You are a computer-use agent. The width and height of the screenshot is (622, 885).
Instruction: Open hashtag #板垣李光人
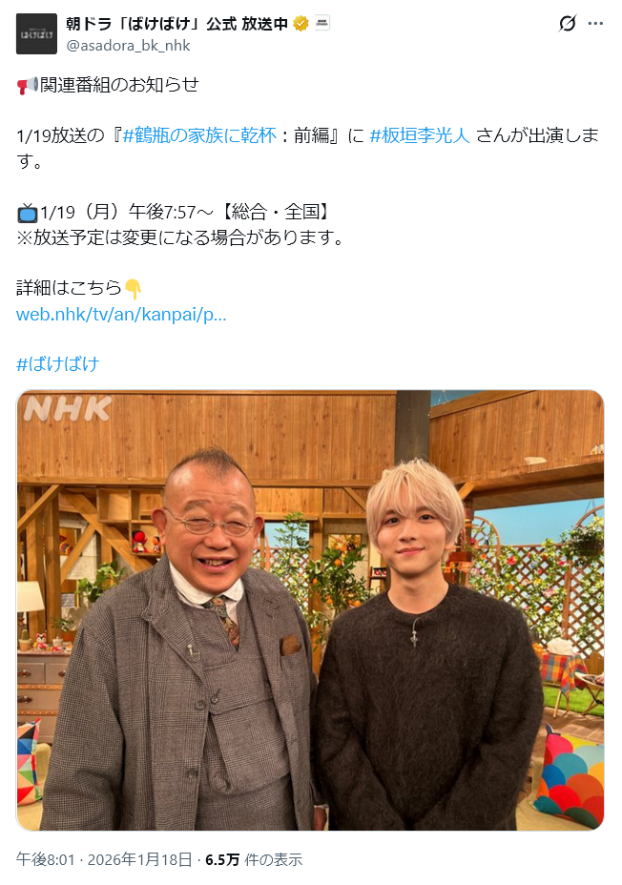[420, 135]
